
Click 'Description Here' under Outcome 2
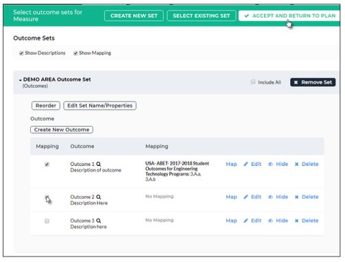click(x=89, y=203)
